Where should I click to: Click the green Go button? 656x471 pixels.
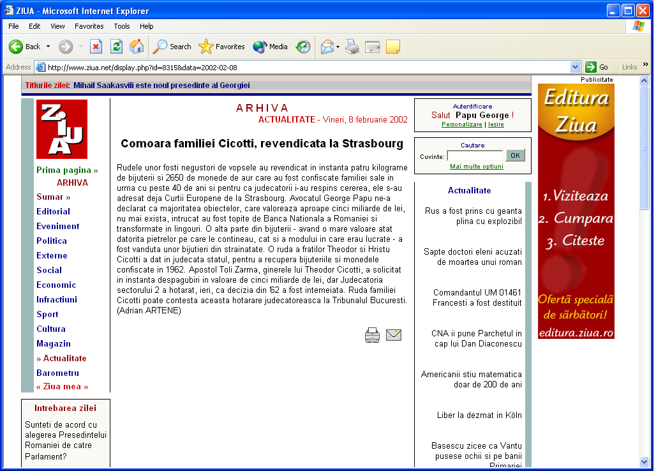[x=597, y=67]
